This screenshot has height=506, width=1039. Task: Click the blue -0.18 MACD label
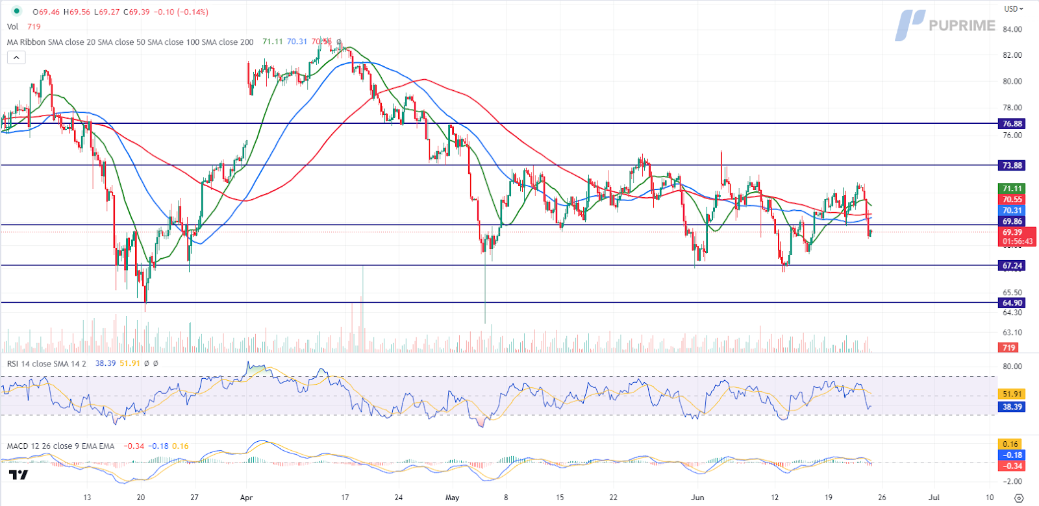click(x=1012, y=455)
